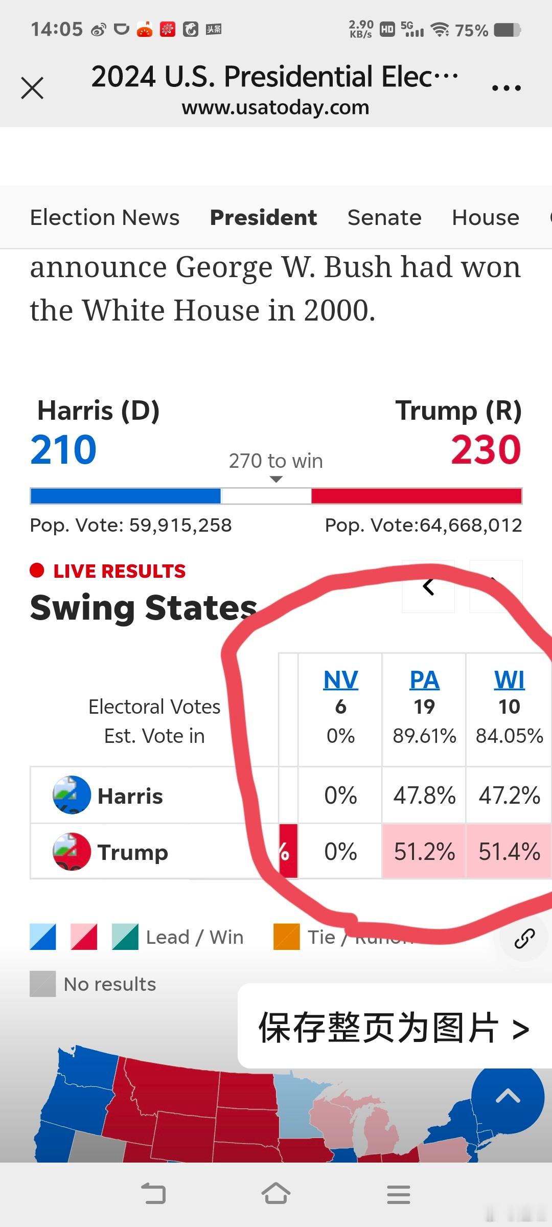Tap the blue Lead/Win legend swatch

point(43,937)
